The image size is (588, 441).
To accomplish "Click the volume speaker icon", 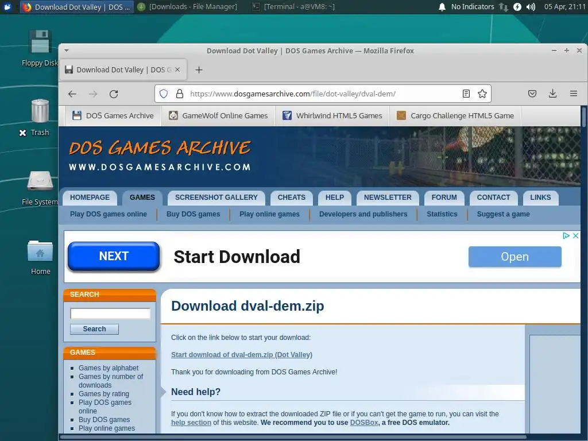I will point(531,7).
